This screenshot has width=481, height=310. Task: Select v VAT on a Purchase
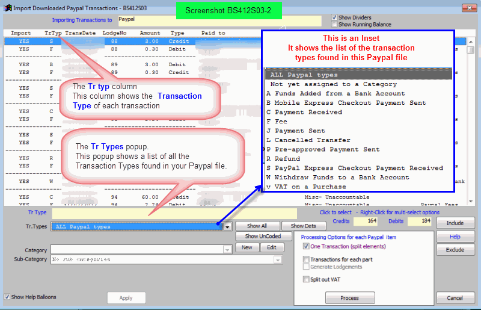pyautogui.click(x=358, y=187)
